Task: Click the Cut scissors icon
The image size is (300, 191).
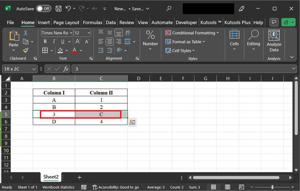Action: (x=26, y=33)
